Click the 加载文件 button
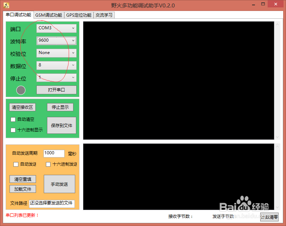Image resolution: width=286 pixels, height=226 pixels. point(23,189)
